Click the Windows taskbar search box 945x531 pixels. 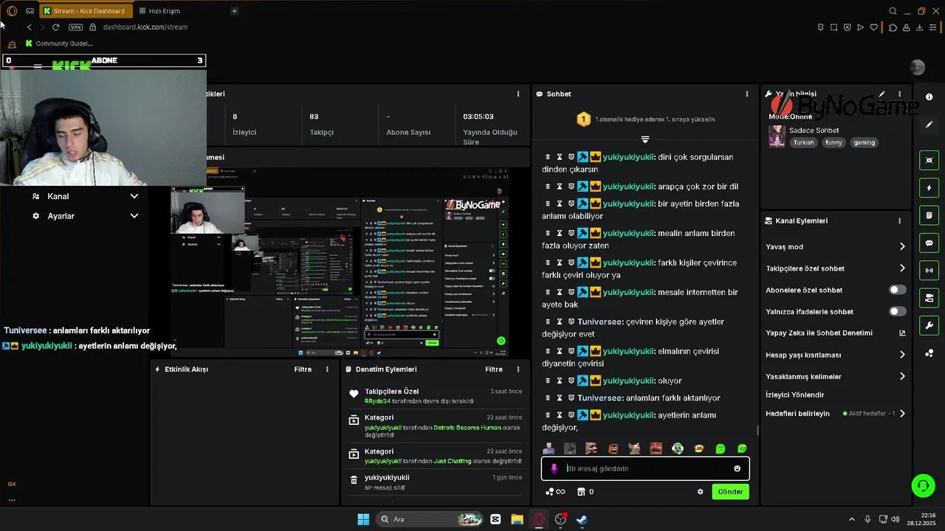point(429,519)
